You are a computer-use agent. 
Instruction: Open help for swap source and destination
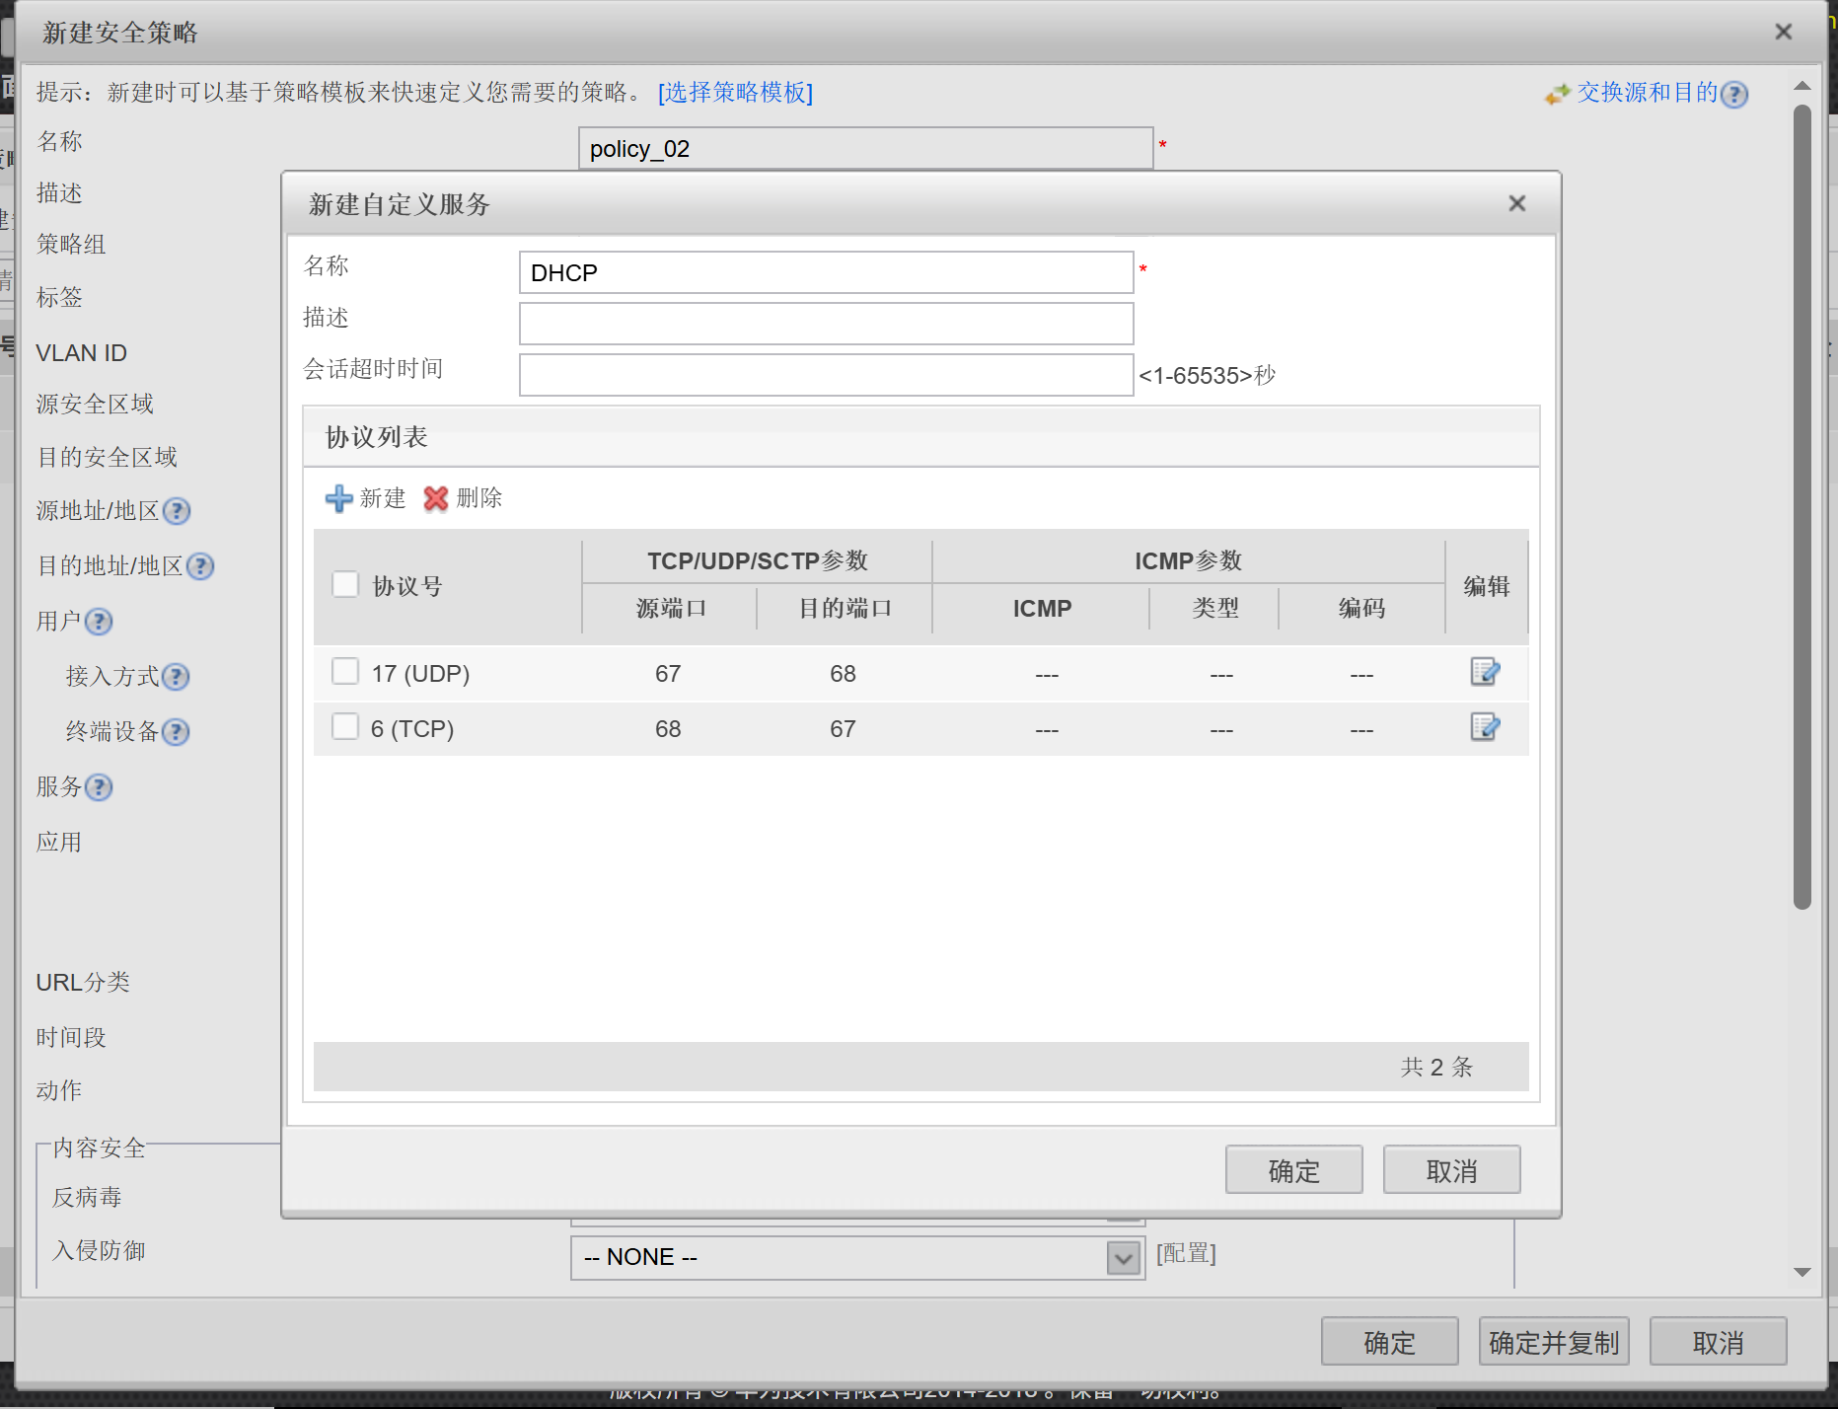[x=1734, y=94]
